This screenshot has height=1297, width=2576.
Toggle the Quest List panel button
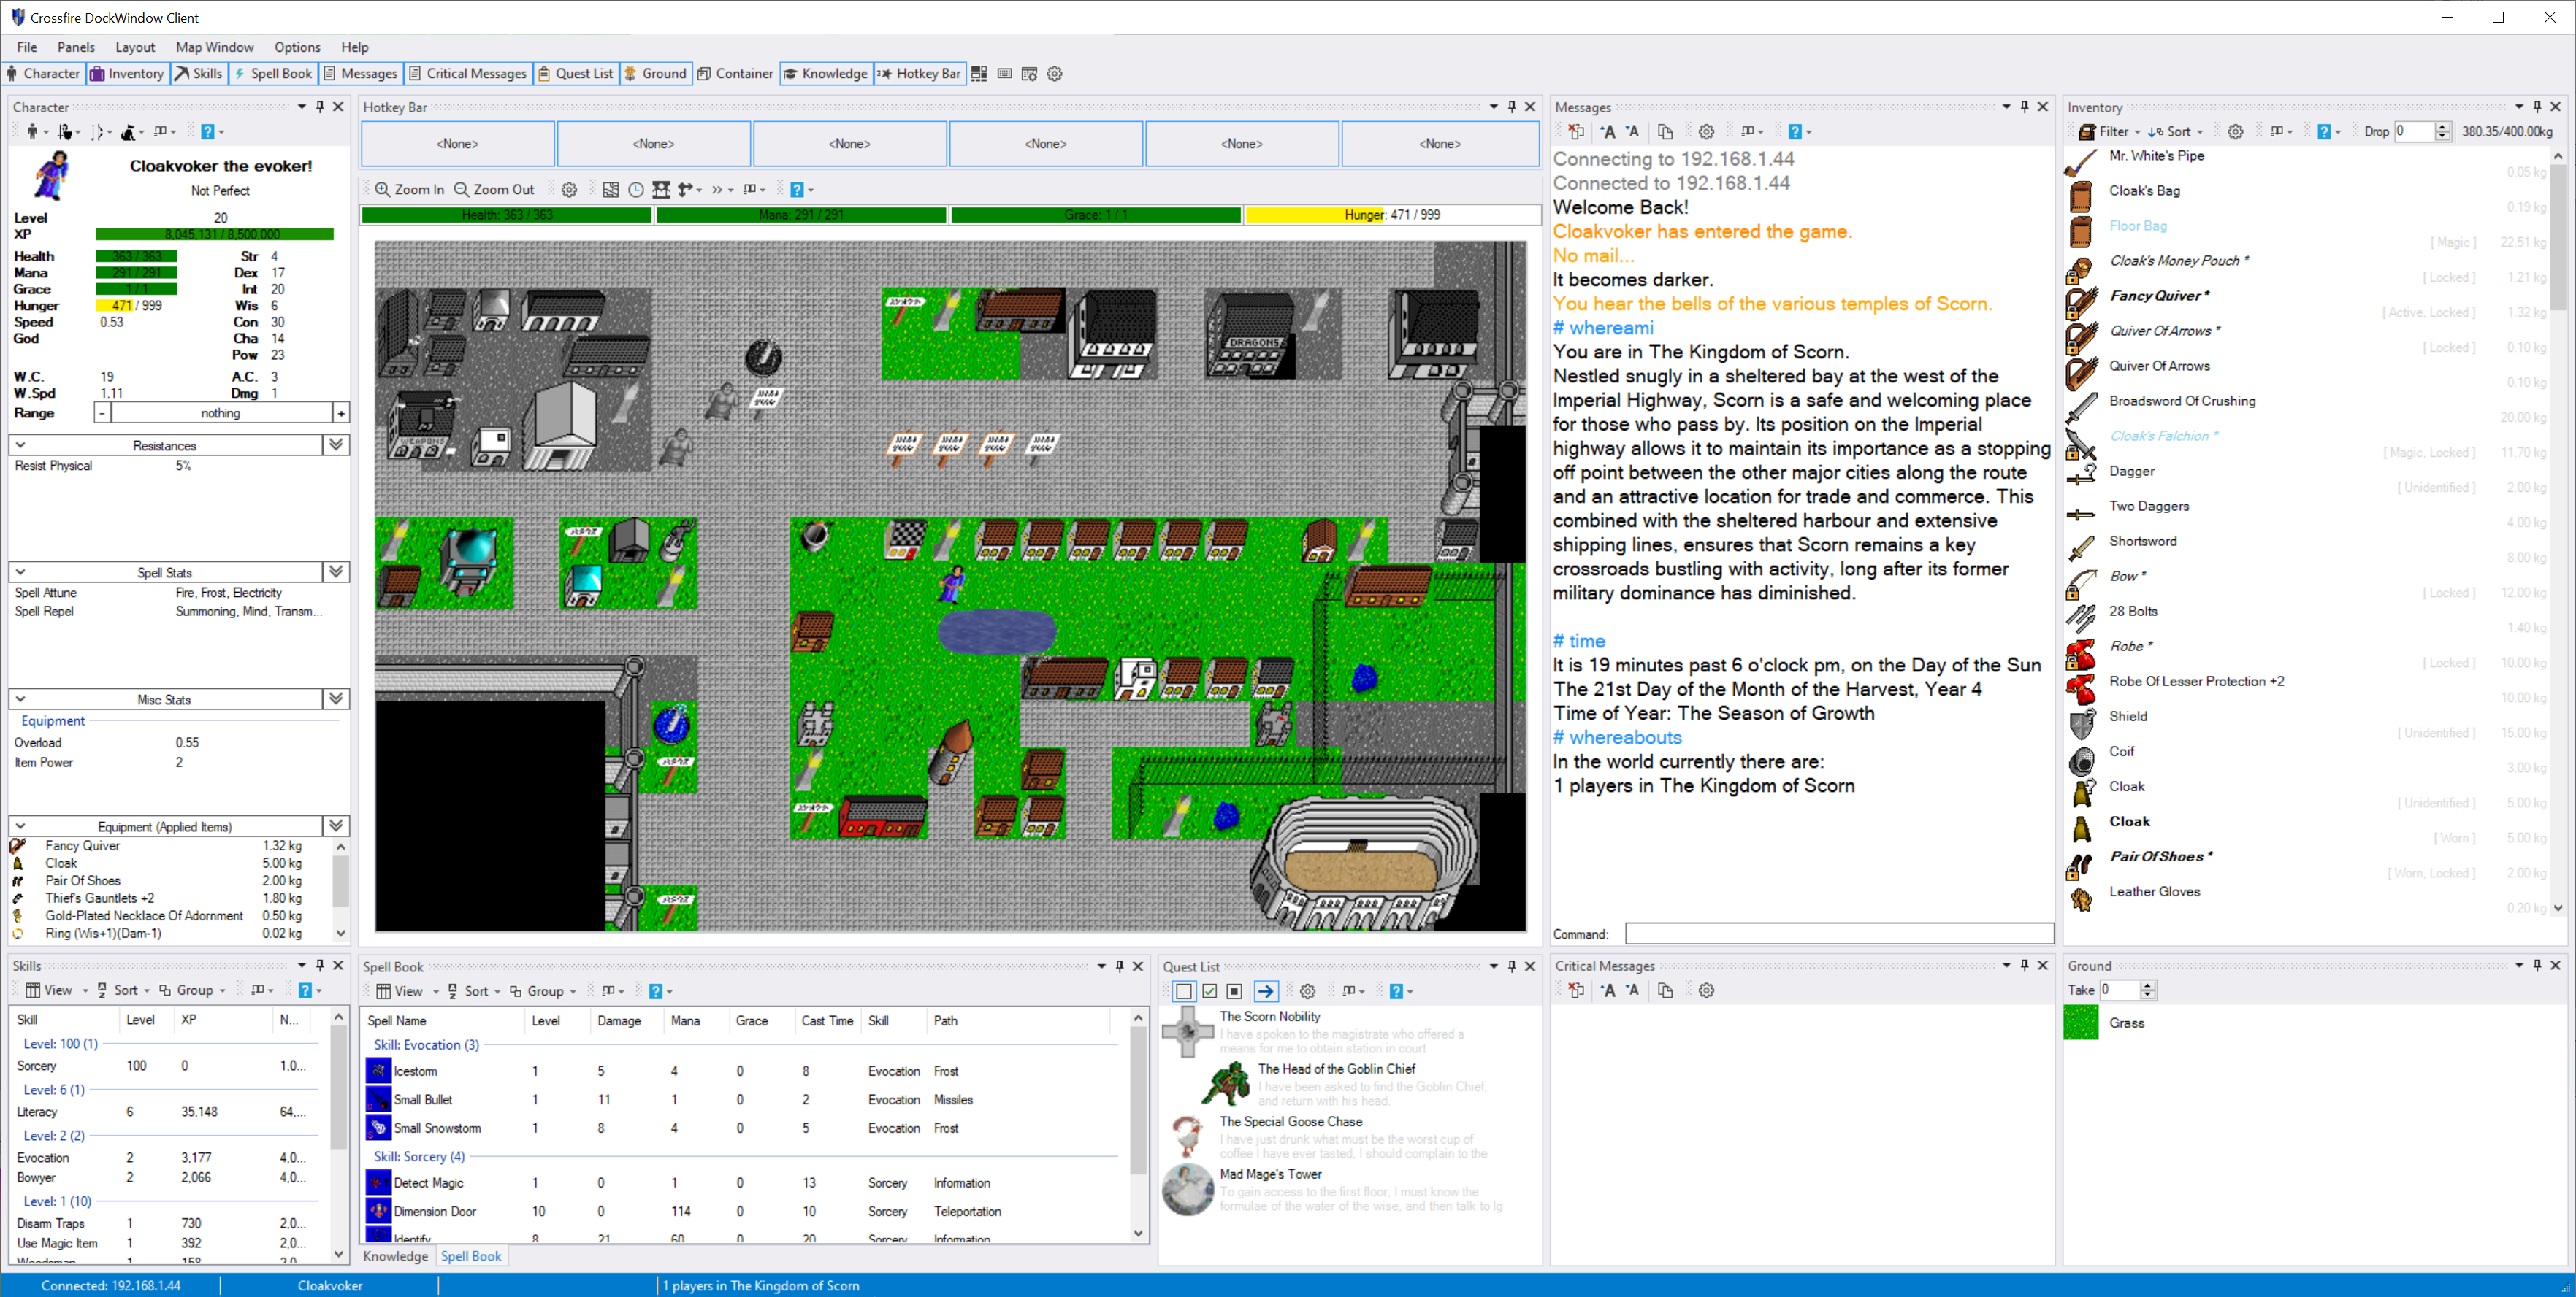click(576, 73)
